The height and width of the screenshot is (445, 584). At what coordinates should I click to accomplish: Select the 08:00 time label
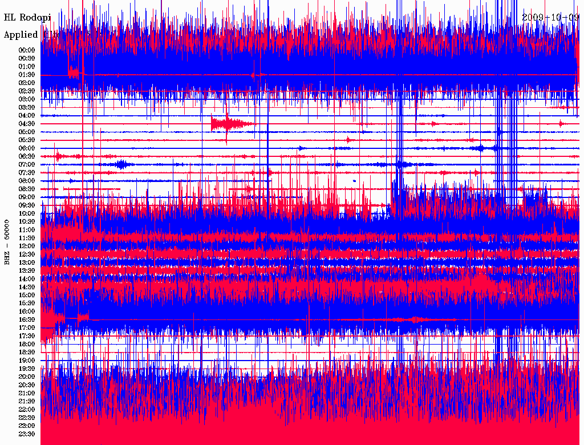pyautogui.click(x=27, y=181)
